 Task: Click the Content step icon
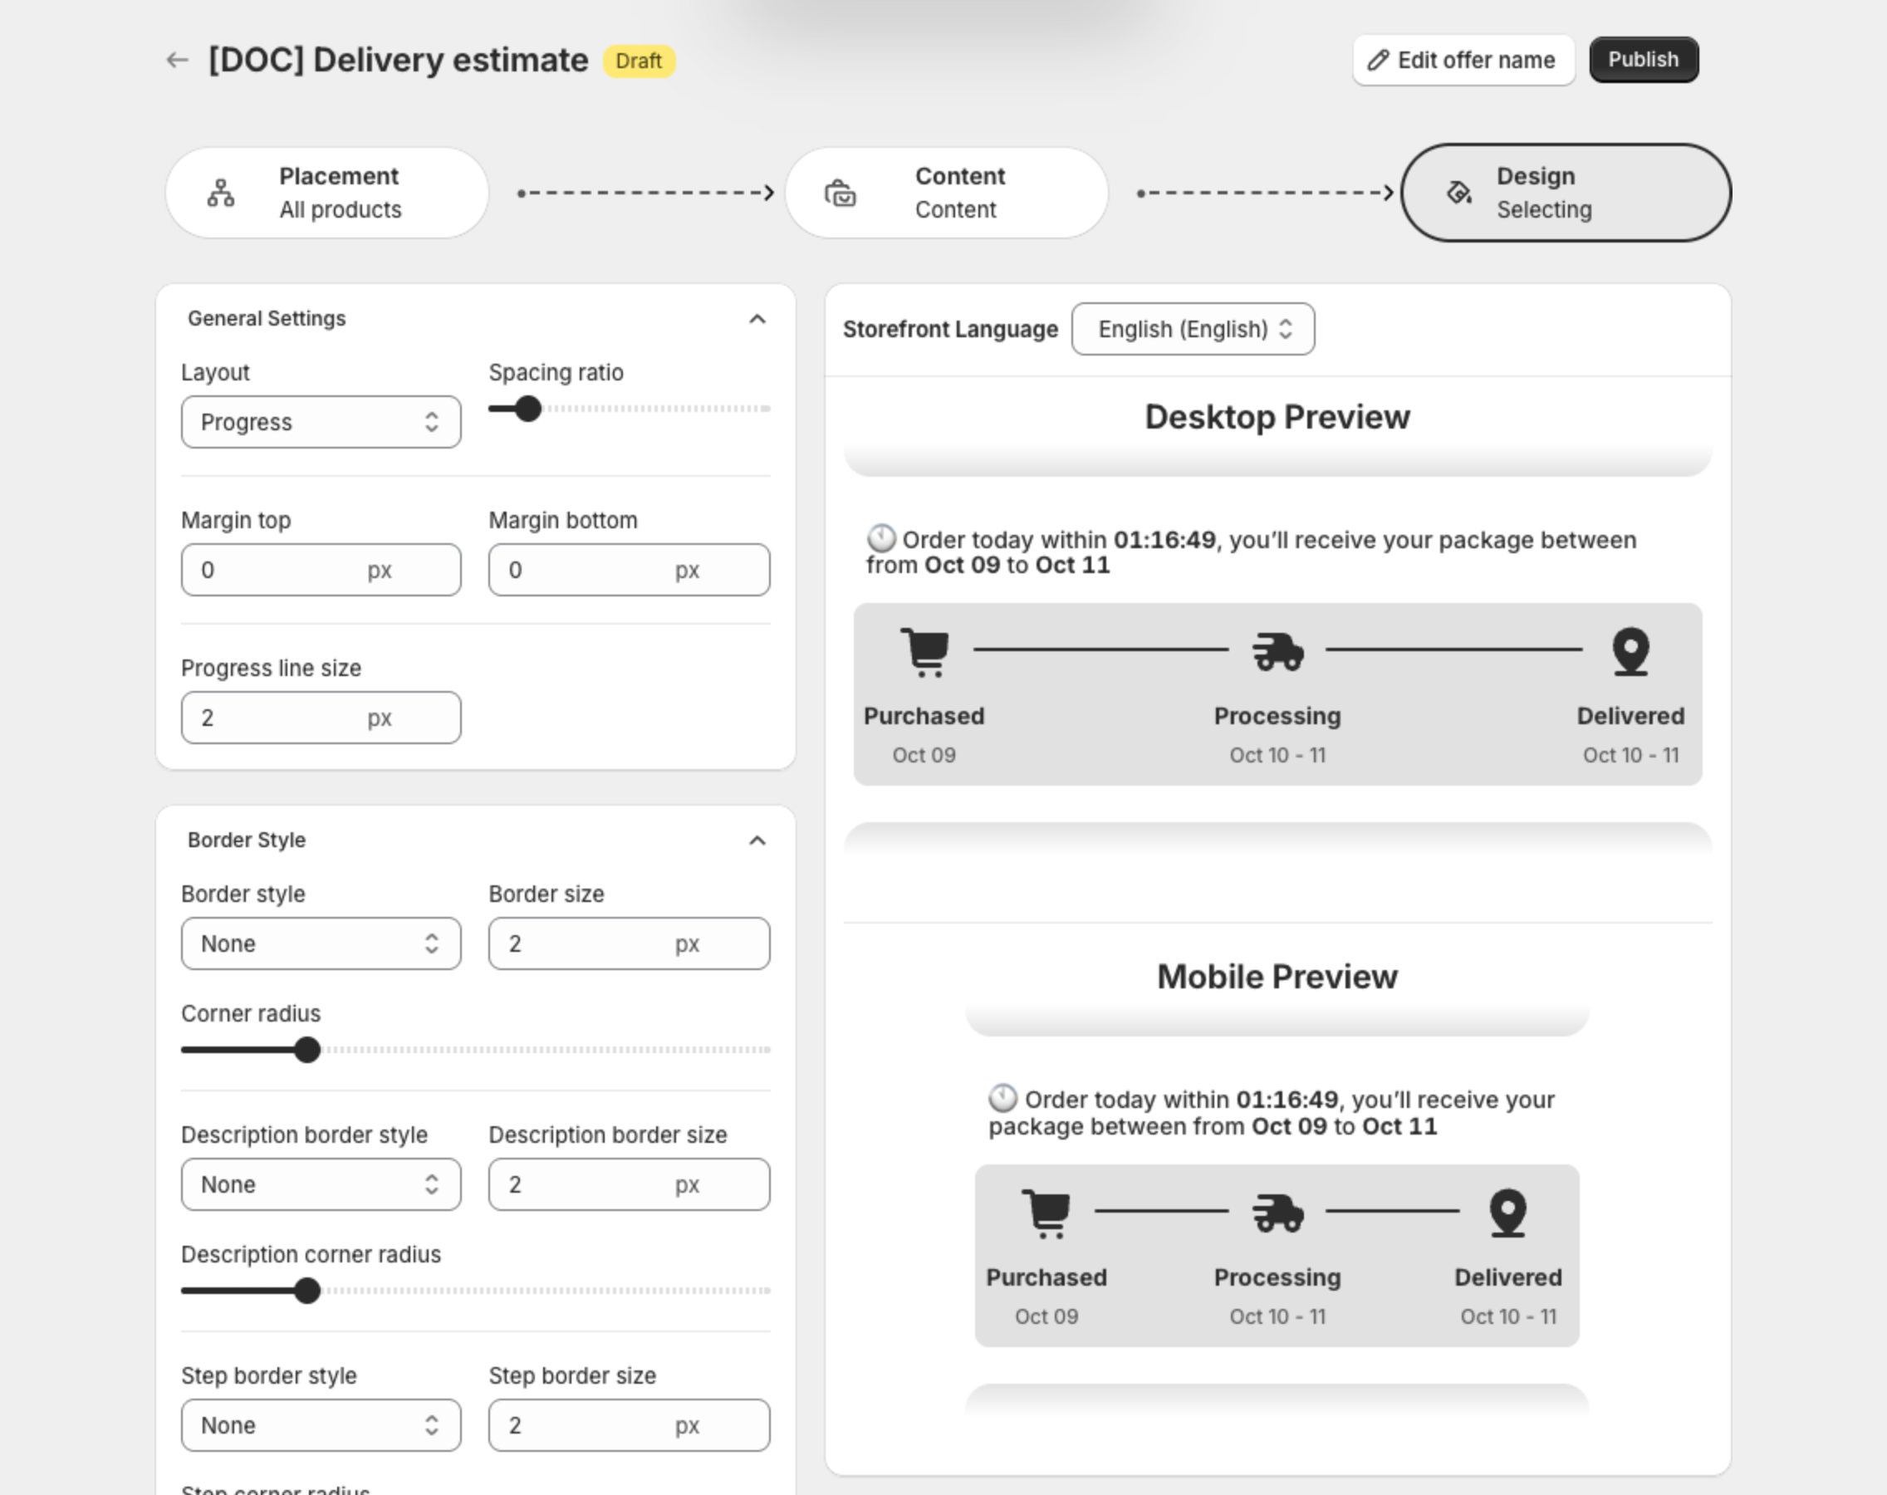point(841,194)
